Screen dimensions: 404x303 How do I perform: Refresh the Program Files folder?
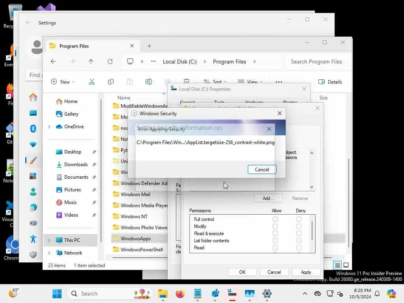click(x=110, y=62)
